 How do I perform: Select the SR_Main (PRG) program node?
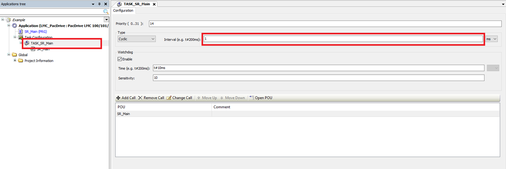36,32
